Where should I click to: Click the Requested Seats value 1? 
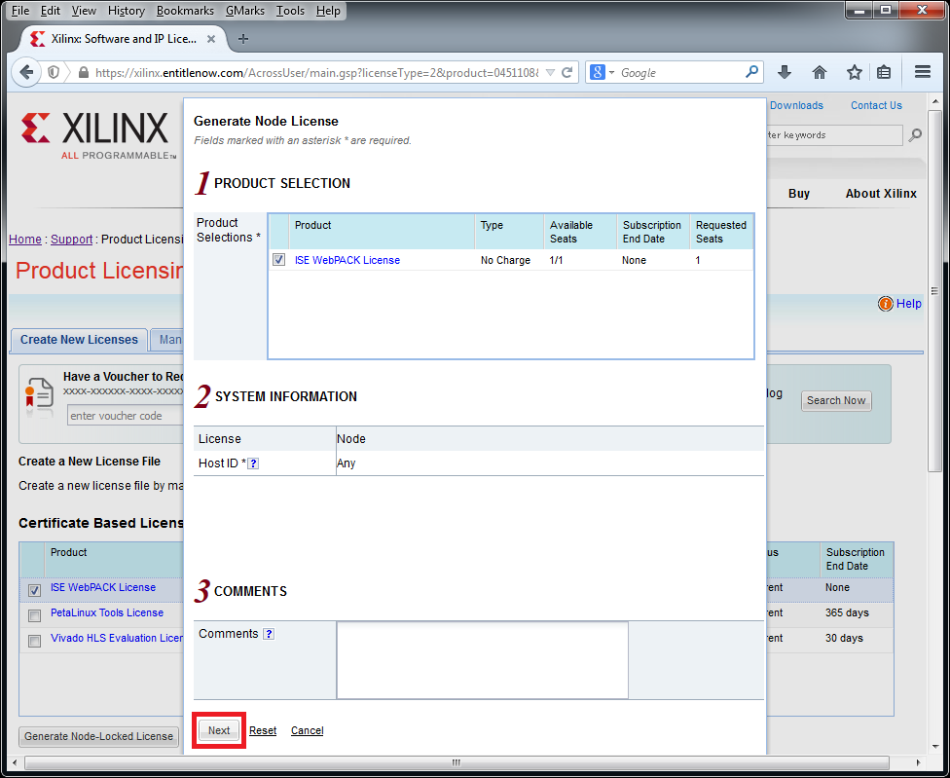pyautogui.click(x=698, y=260)
